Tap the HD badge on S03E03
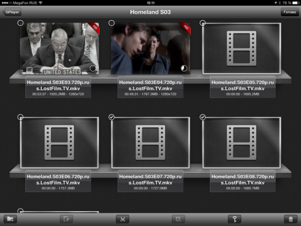 pyautogui.click(x=95, y=27)
